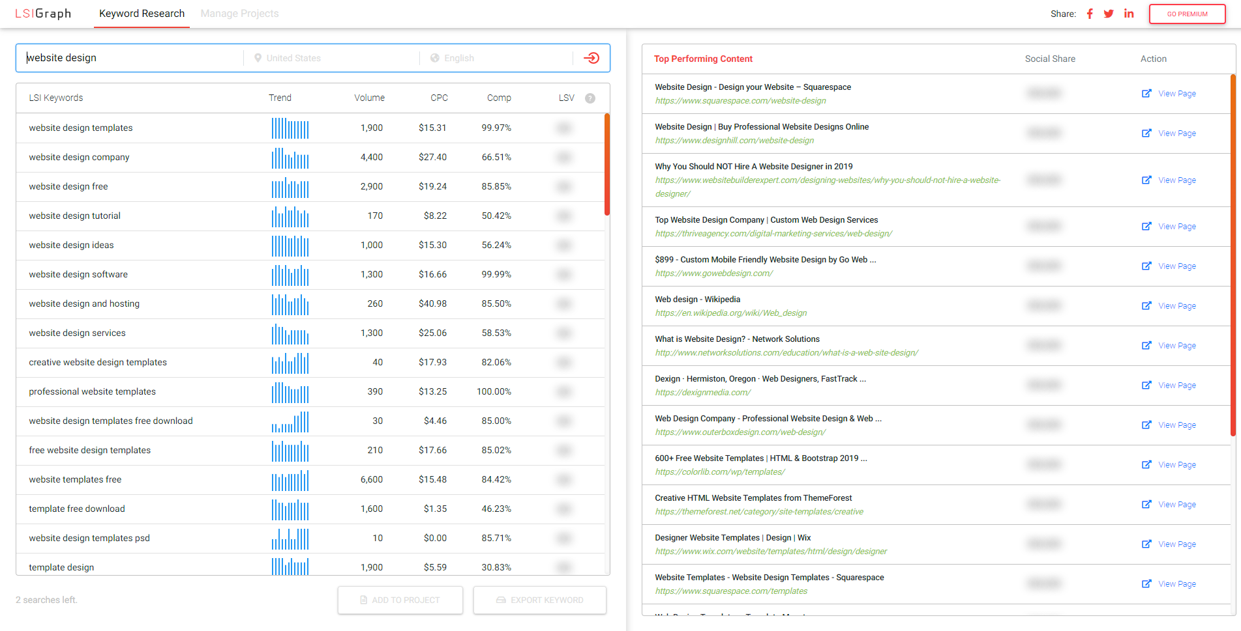Click the Go Premium button

(1187, 14)
